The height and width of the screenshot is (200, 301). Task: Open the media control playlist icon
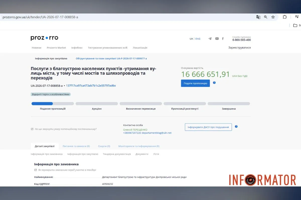click(x=297, y=17)
